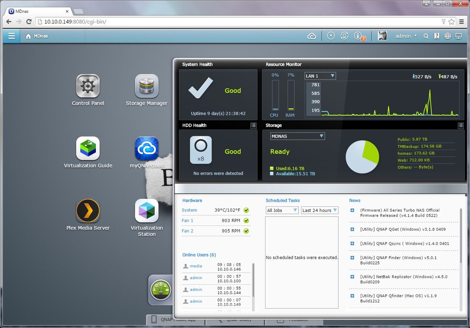This screenshot has width=470, height=328.
Task: Expand the QNAP Finder Windows news item
Action: coord(352,258)
